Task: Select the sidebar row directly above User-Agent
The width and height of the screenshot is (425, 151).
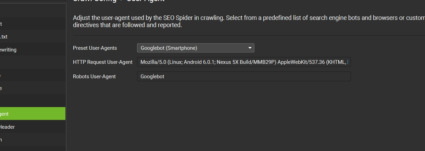Action: pyautogui.click(x=33, y=101)
